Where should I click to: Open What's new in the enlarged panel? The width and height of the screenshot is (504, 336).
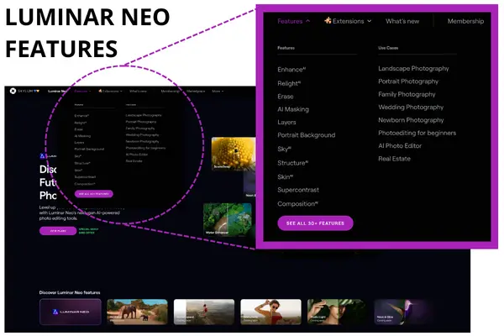[x=402, y=21]
